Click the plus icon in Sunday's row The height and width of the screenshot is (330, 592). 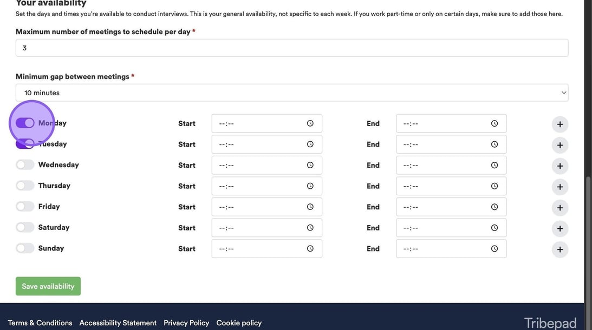pos(560,249)
